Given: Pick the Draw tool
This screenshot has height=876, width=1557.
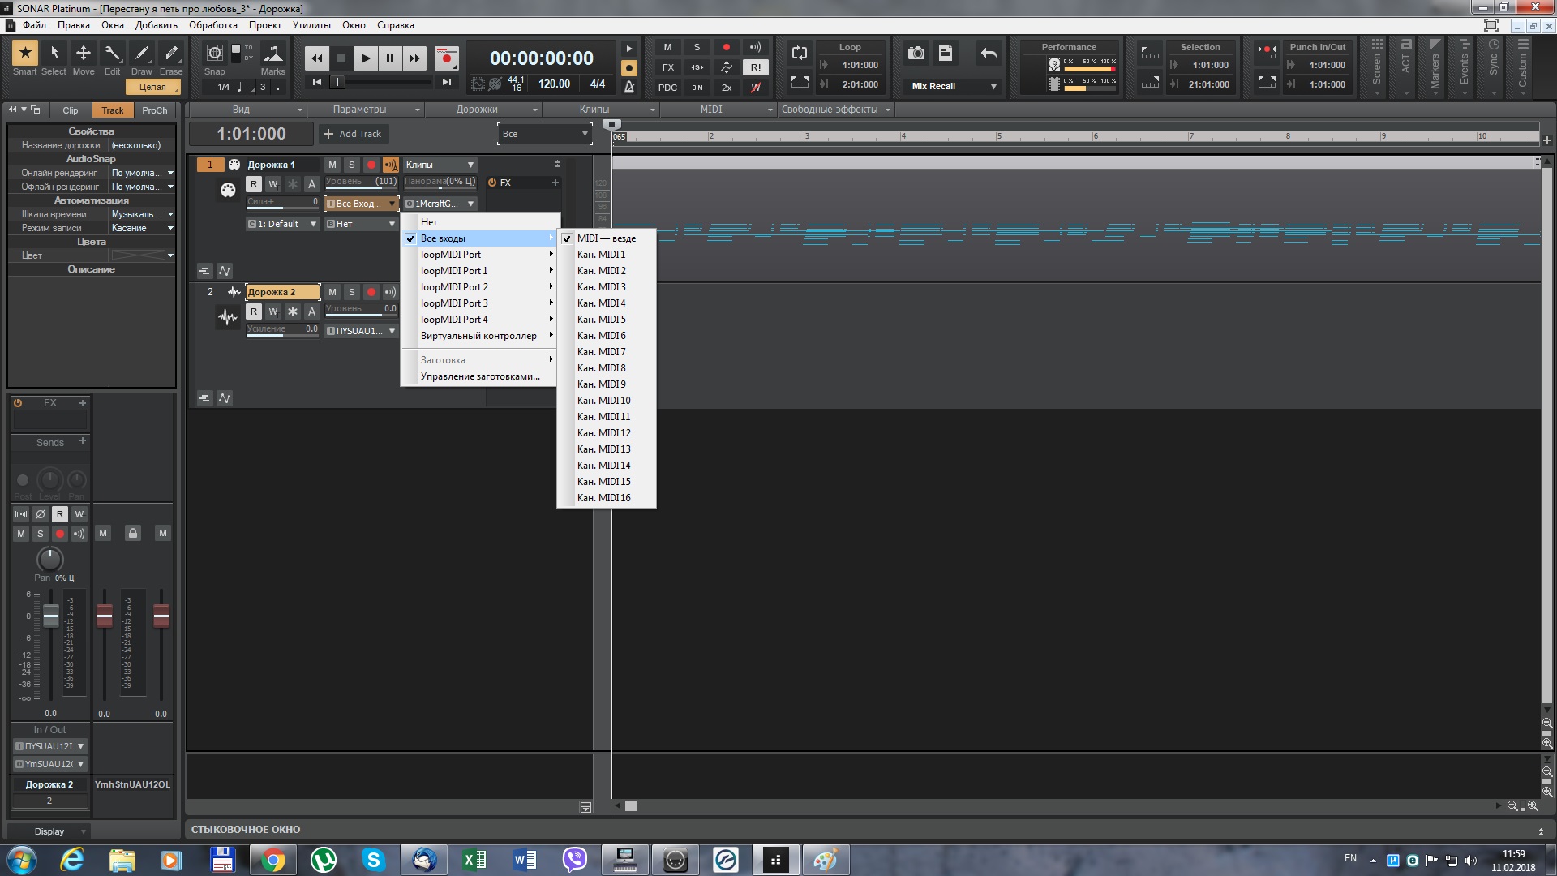Looking at the screenshot, I should [142, 54].
